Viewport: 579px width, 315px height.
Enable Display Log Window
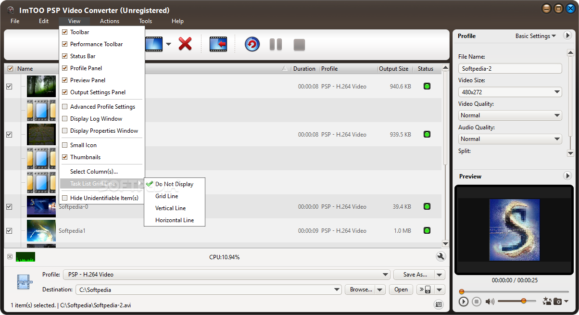point(65,119)
